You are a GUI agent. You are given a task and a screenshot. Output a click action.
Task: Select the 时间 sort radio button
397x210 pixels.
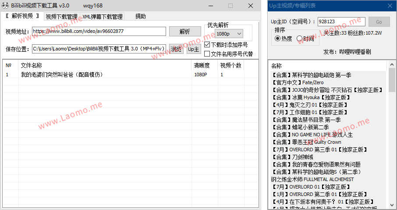pos(300,39)
